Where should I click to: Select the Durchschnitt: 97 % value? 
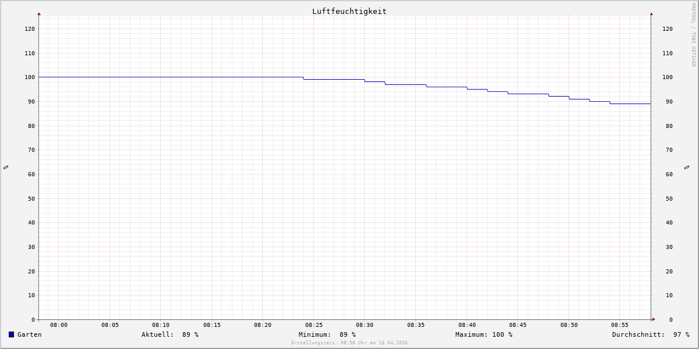pos(651,334)
